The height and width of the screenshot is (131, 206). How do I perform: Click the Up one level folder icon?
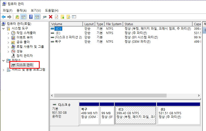point(17,17)
